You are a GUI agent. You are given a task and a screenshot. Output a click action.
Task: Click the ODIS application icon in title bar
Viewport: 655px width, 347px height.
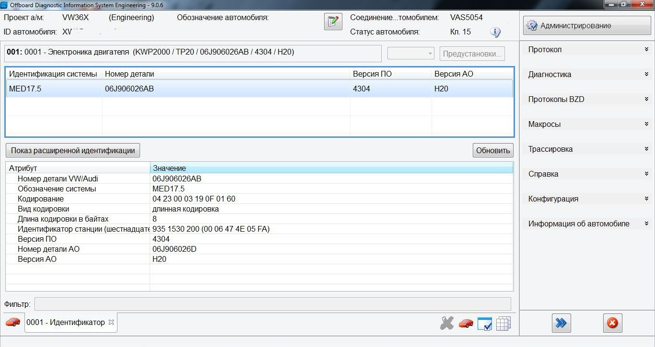(x=5, y=5)
